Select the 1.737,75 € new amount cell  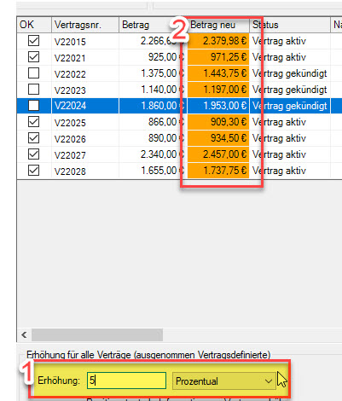(x=218, y=171)
